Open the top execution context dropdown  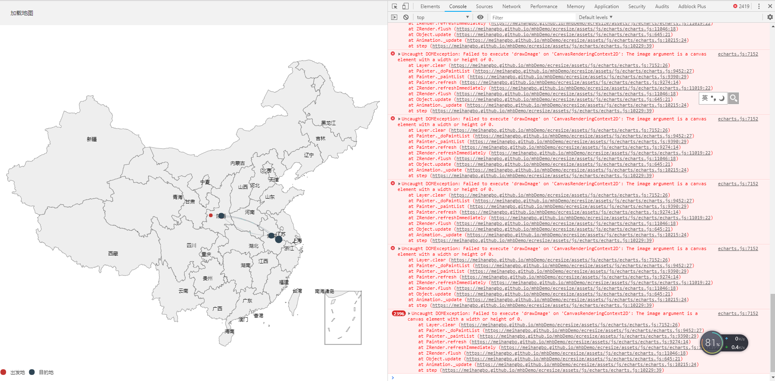pos(443,17)
